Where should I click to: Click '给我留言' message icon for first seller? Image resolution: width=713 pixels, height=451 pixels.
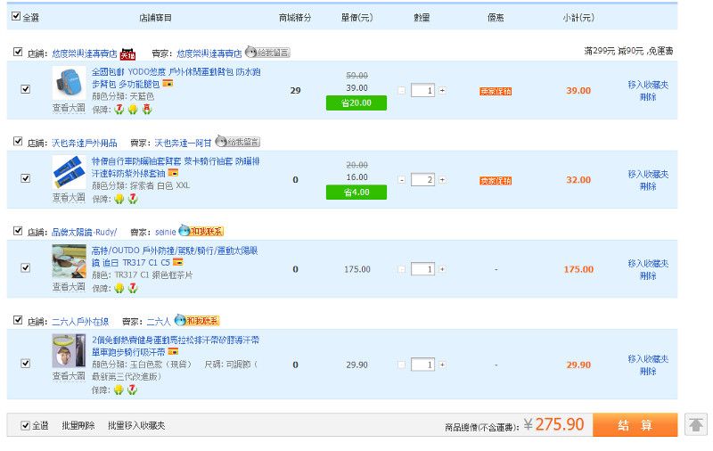(267, 53)
